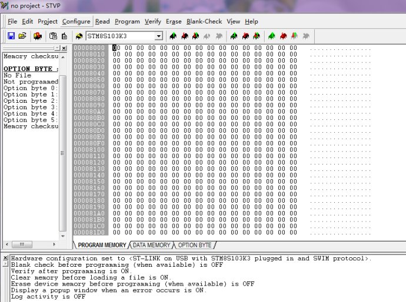Click icon directly left of device name box
This screenshot has width=406, height=302.
point(79,36)
